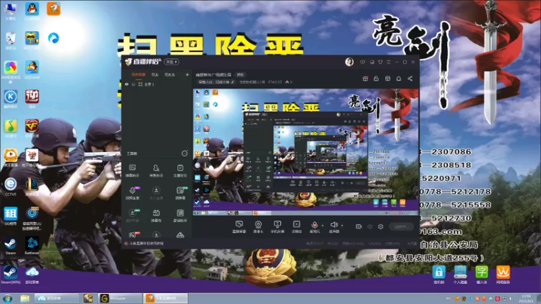
Task: Switch to the third scene tab
Action: [x=170, y=74]
